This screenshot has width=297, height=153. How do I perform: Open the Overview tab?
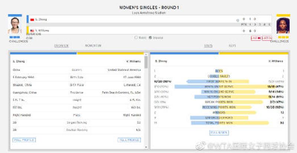point(61,46)
